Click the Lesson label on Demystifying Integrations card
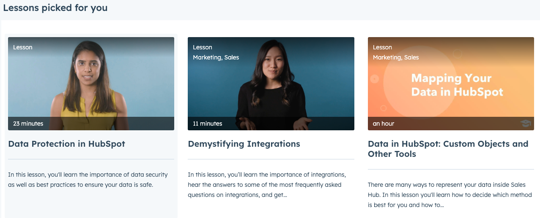 point(203,47)
